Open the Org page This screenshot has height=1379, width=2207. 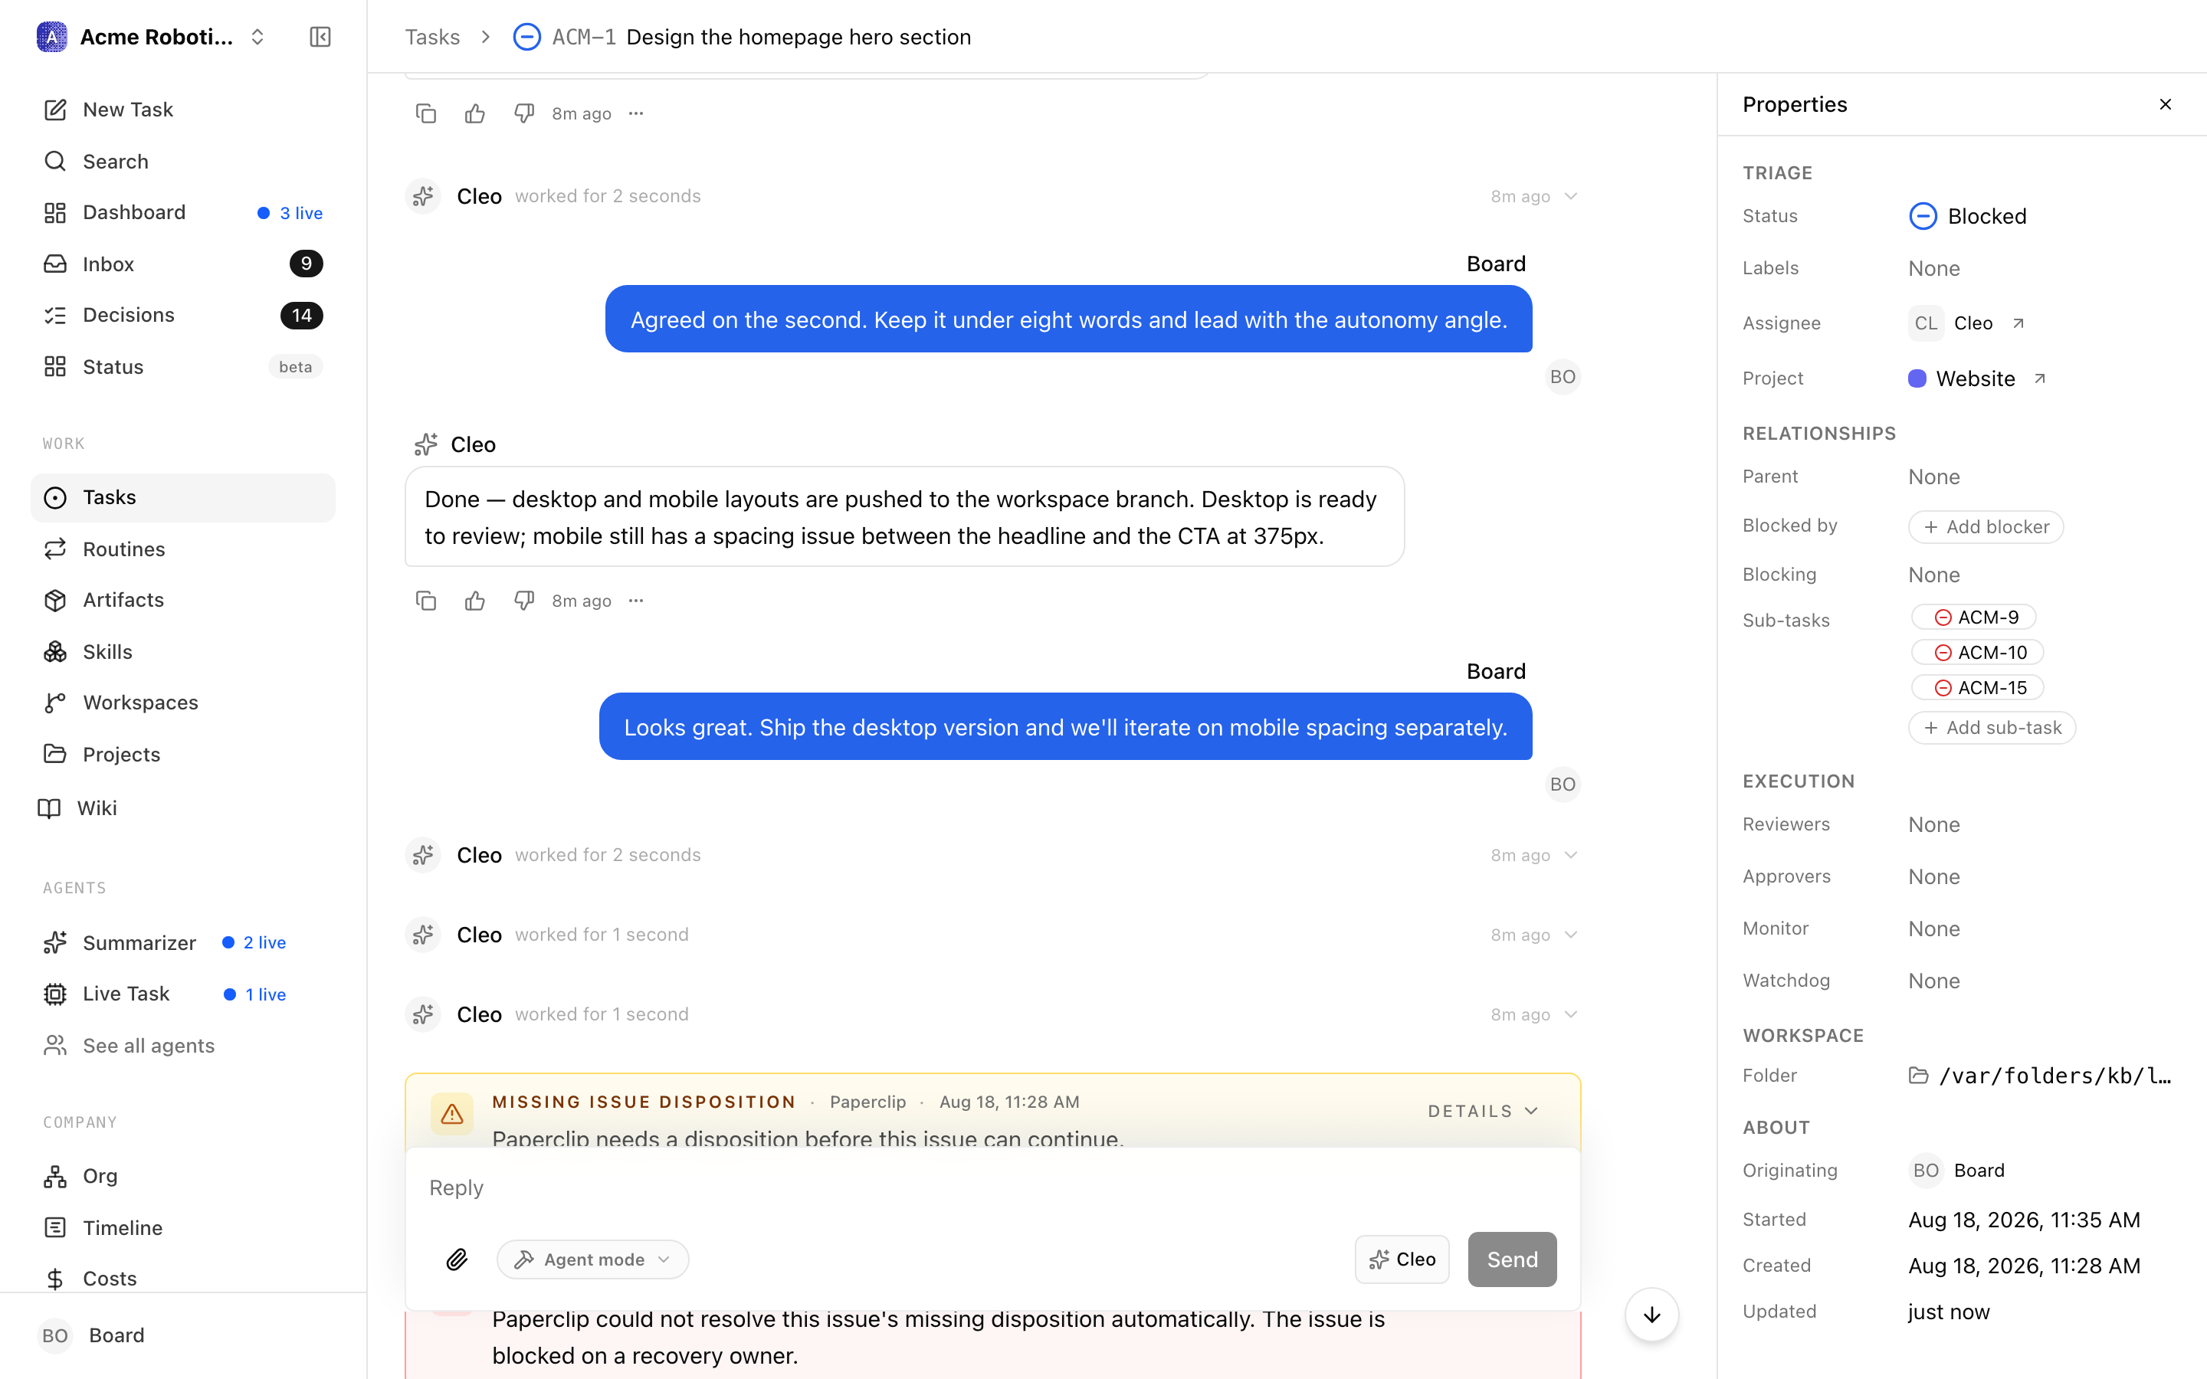pos(182,1176)
